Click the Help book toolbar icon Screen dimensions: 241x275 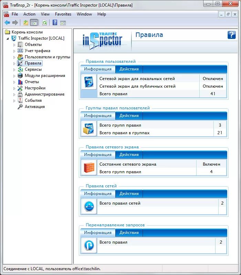[x=55, y=22]
